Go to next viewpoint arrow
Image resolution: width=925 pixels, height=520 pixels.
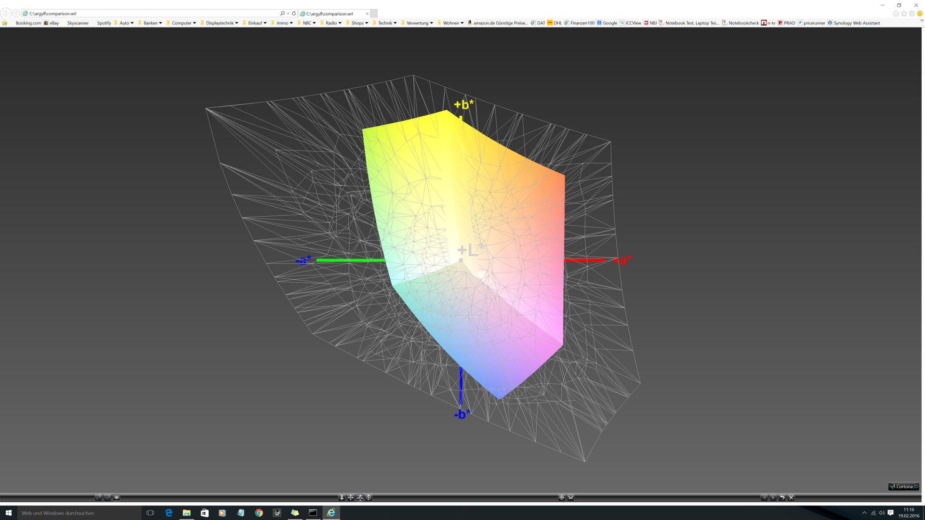tap(773, 498)
